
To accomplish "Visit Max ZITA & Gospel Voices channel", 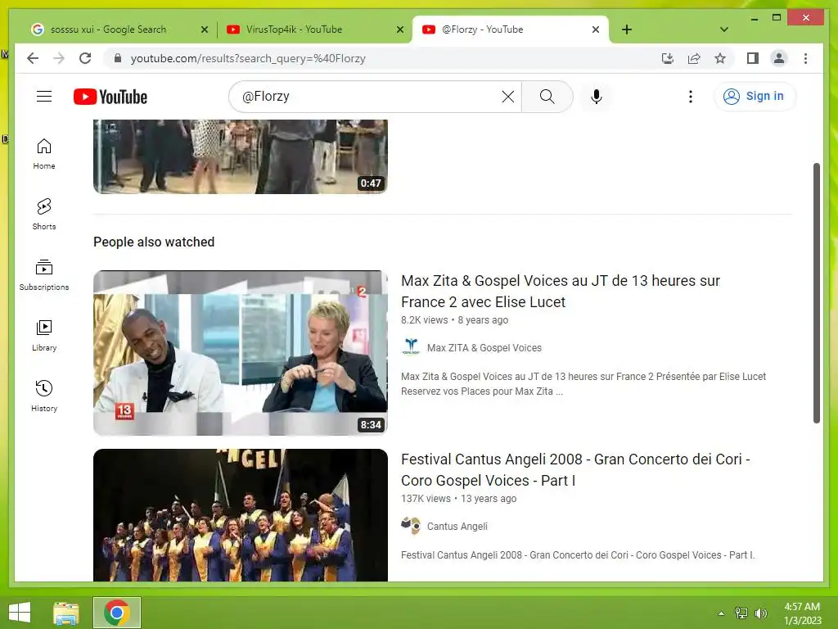I will click(484, 347).
